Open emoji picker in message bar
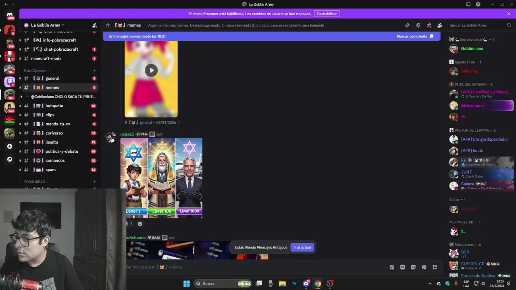Screen dimensions: 516x290 click(424, 267)
